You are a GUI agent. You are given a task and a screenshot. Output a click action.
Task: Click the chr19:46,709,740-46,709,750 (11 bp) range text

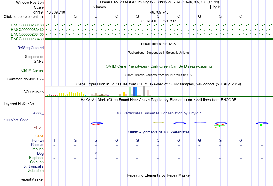[x=189, y=2]
